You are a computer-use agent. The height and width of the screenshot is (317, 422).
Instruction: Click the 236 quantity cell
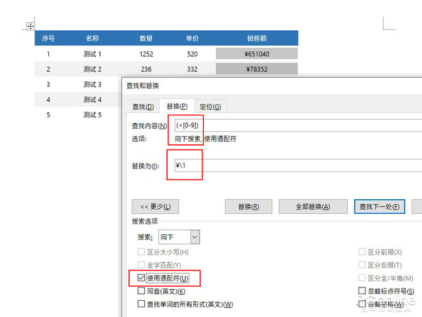146,69
